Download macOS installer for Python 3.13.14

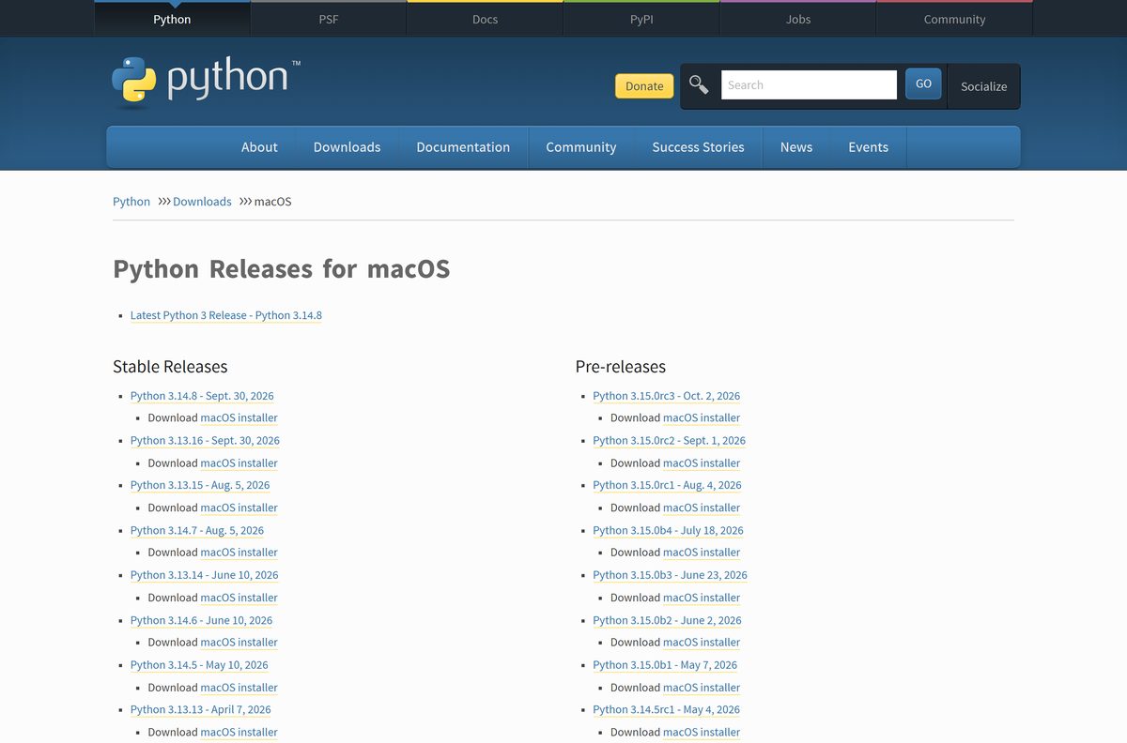(239, 598)
